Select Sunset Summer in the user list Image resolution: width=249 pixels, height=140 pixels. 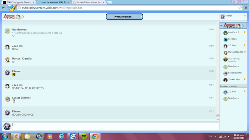click(233, 73)
